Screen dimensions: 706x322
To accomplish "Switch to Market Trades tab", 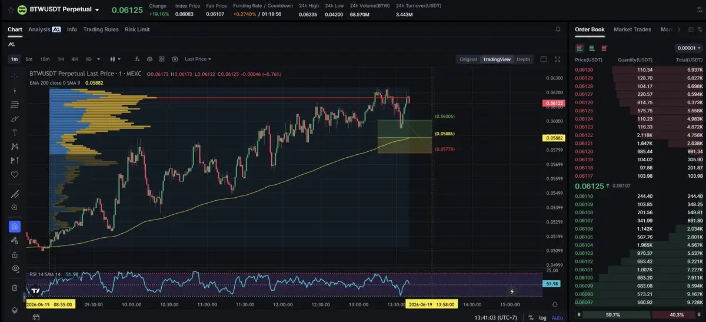I will (632, 29).
